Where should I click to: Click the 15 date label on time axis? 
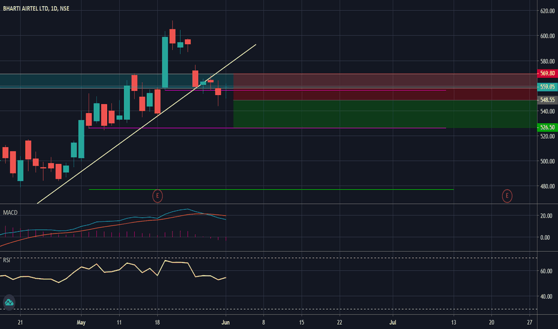pos(301,322)
